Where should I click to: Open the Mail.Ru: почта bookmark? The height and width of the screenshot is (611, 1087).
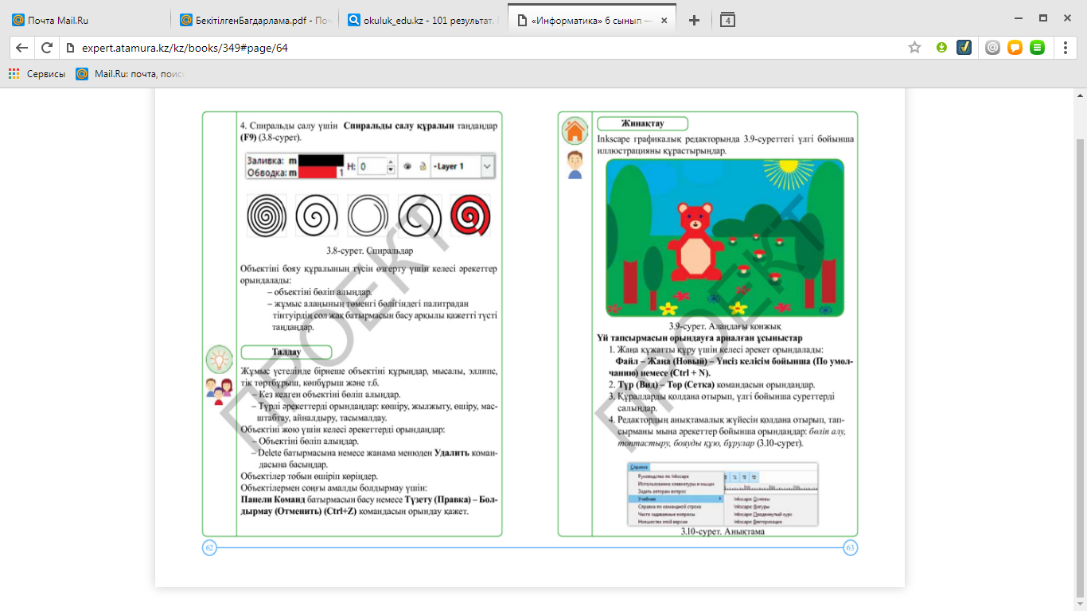point(130,74)
